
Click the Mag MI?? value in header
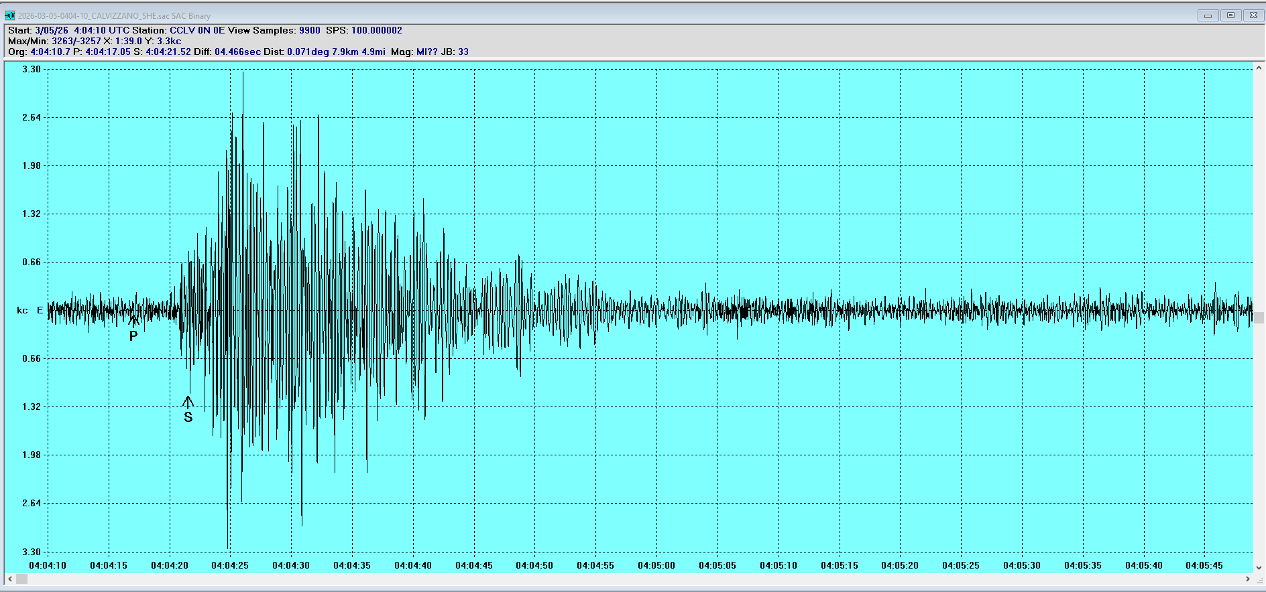[426, 52]
